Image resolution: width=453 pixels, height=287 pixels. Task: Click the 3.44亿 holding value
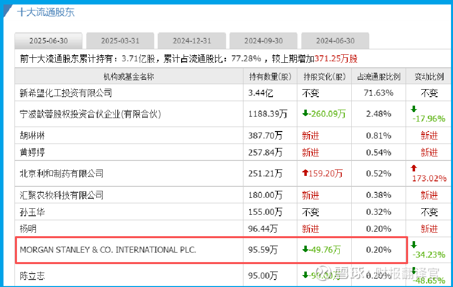(x=260, y=93)
